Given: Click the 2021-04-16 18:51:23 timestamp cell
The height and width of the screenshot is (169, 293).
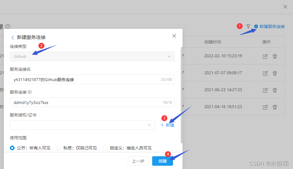Looking at the screenshot, I should (x=223, y=107).
